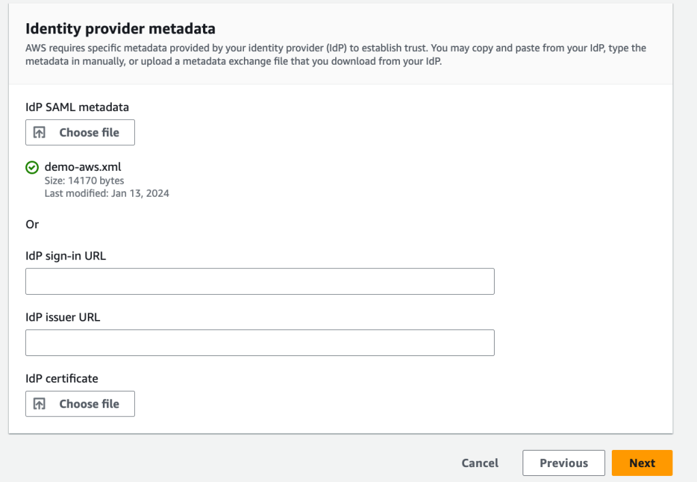Click the Or separator text
This screenshot has width=697, height=482.
(32, 224)
